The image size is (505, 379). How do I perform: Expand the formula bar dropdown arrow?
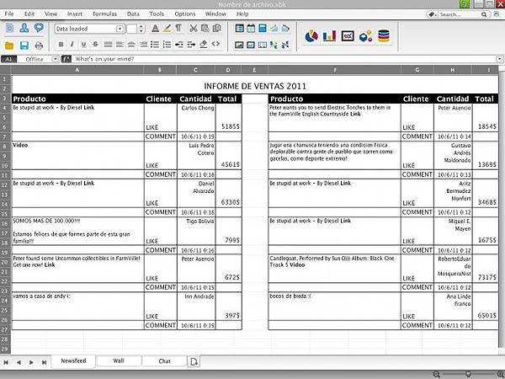coord(499,59)
